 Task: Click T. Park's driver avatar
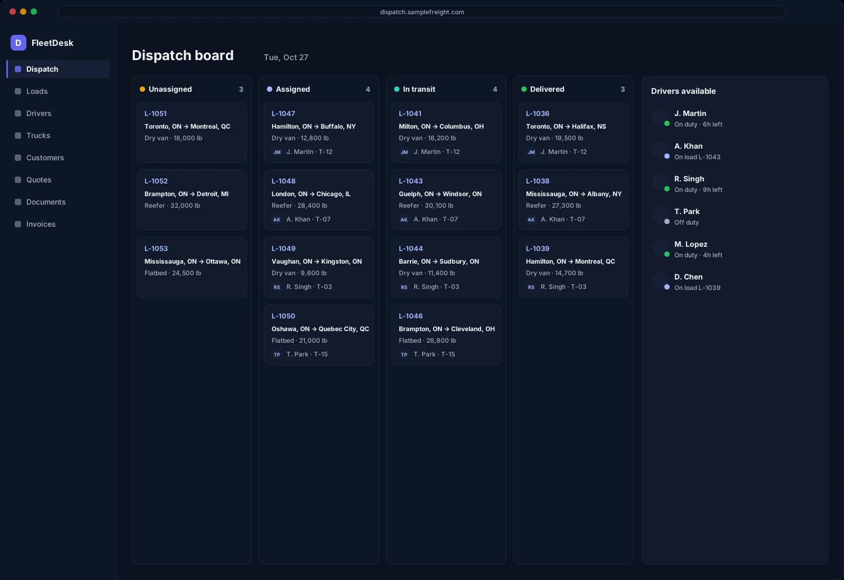pos(660,216)
